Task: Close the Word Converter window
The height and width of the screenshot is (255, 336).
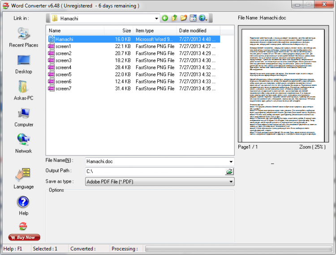Action: coord(324,4)
